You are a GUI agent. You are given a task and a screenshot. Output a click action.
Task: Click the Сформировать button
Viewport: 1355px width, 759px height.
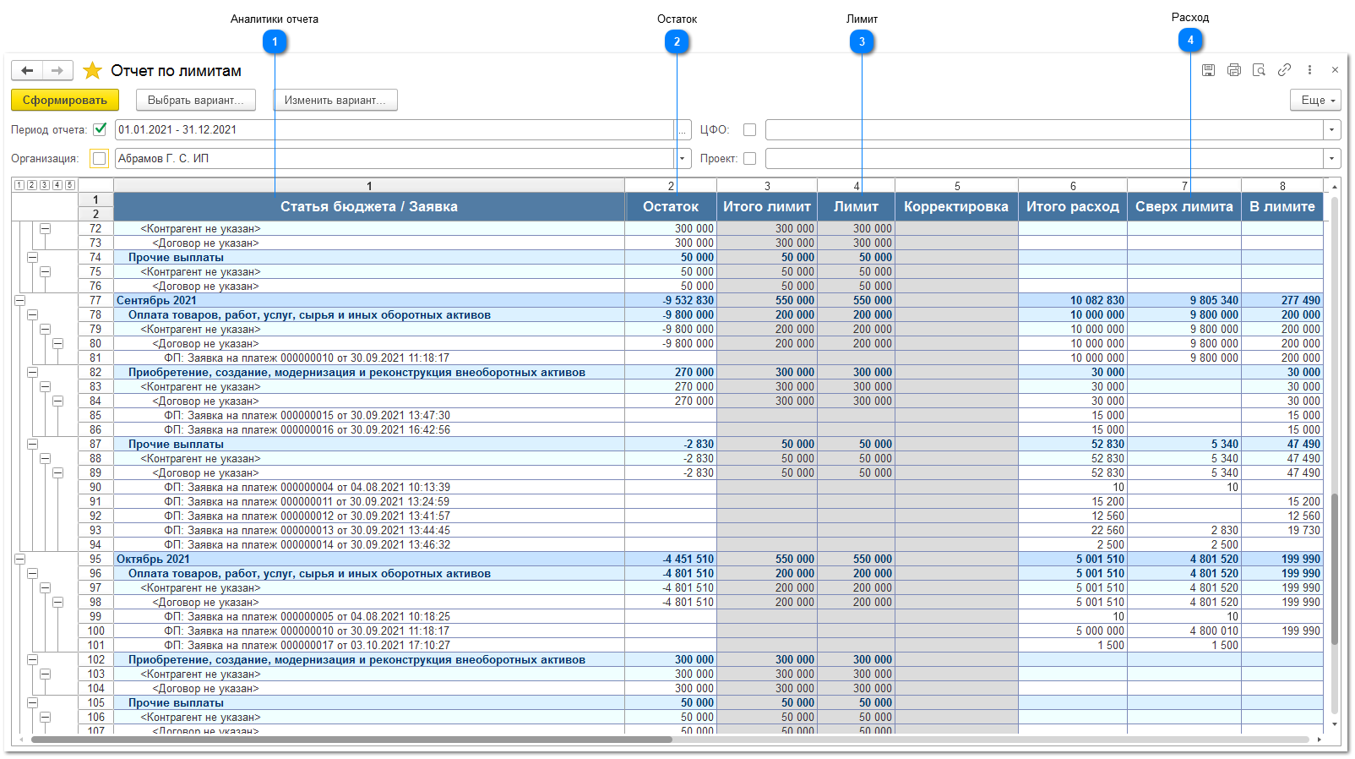click(65, 100)
